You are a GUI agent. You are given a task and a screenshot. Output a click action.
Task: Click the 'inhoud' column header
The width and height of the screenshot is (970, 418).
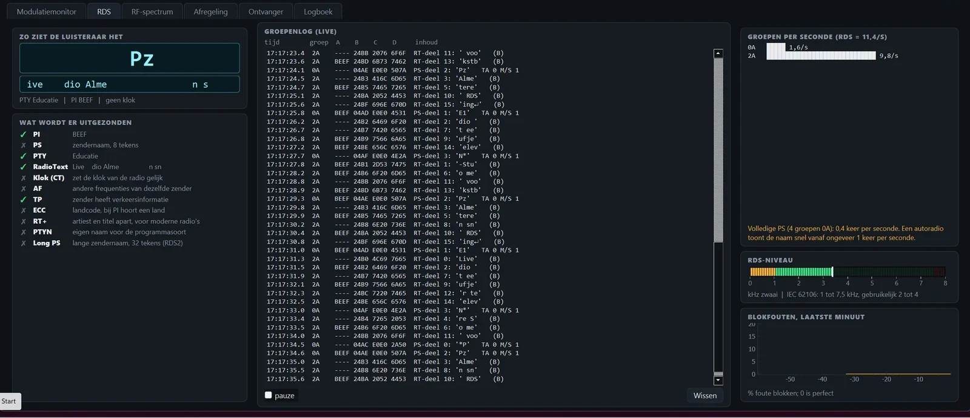tap(426, 42)
